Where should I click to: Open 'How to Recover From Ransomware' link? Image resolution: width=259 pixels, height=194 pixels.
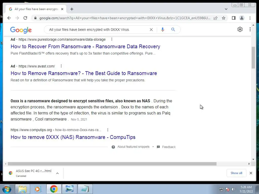85,46
